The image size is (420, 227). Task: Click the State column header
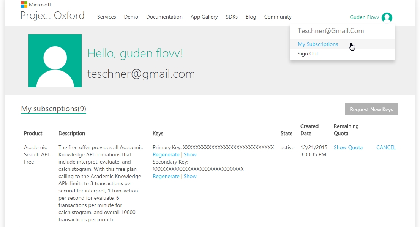[x=286, y=133]
